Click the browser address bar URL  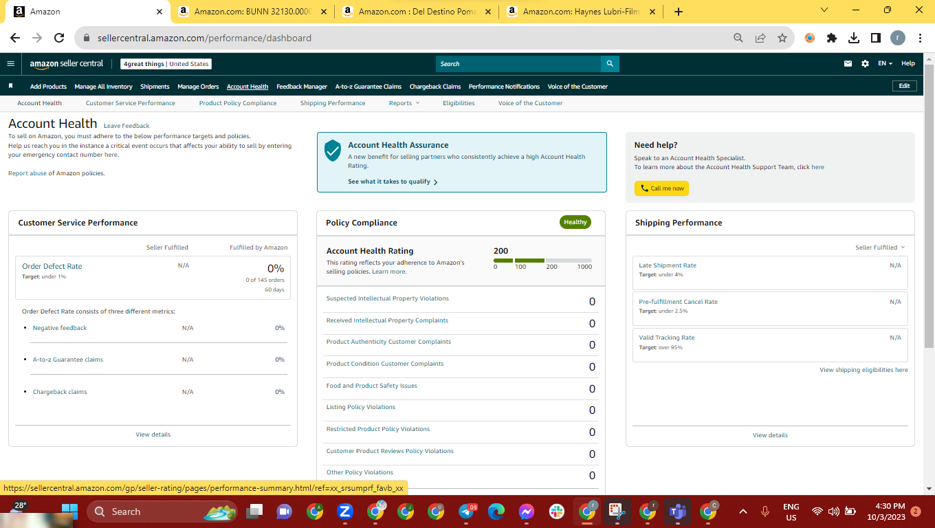coord(203,38)
